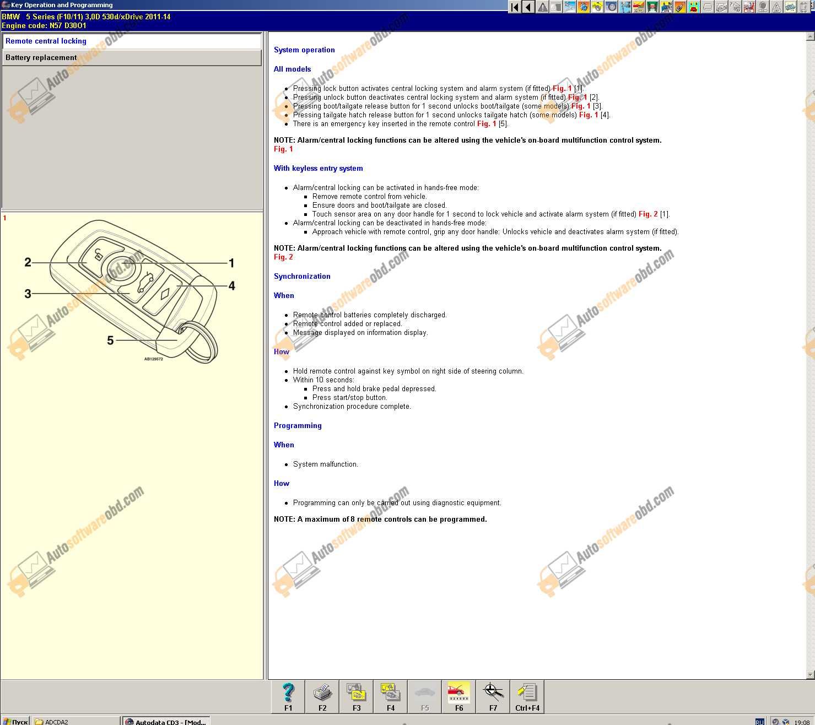815x725 pixels.
Task: Jump to first page using the skip-back arrow
Action: pyautogui.click(x=515, y=7)
